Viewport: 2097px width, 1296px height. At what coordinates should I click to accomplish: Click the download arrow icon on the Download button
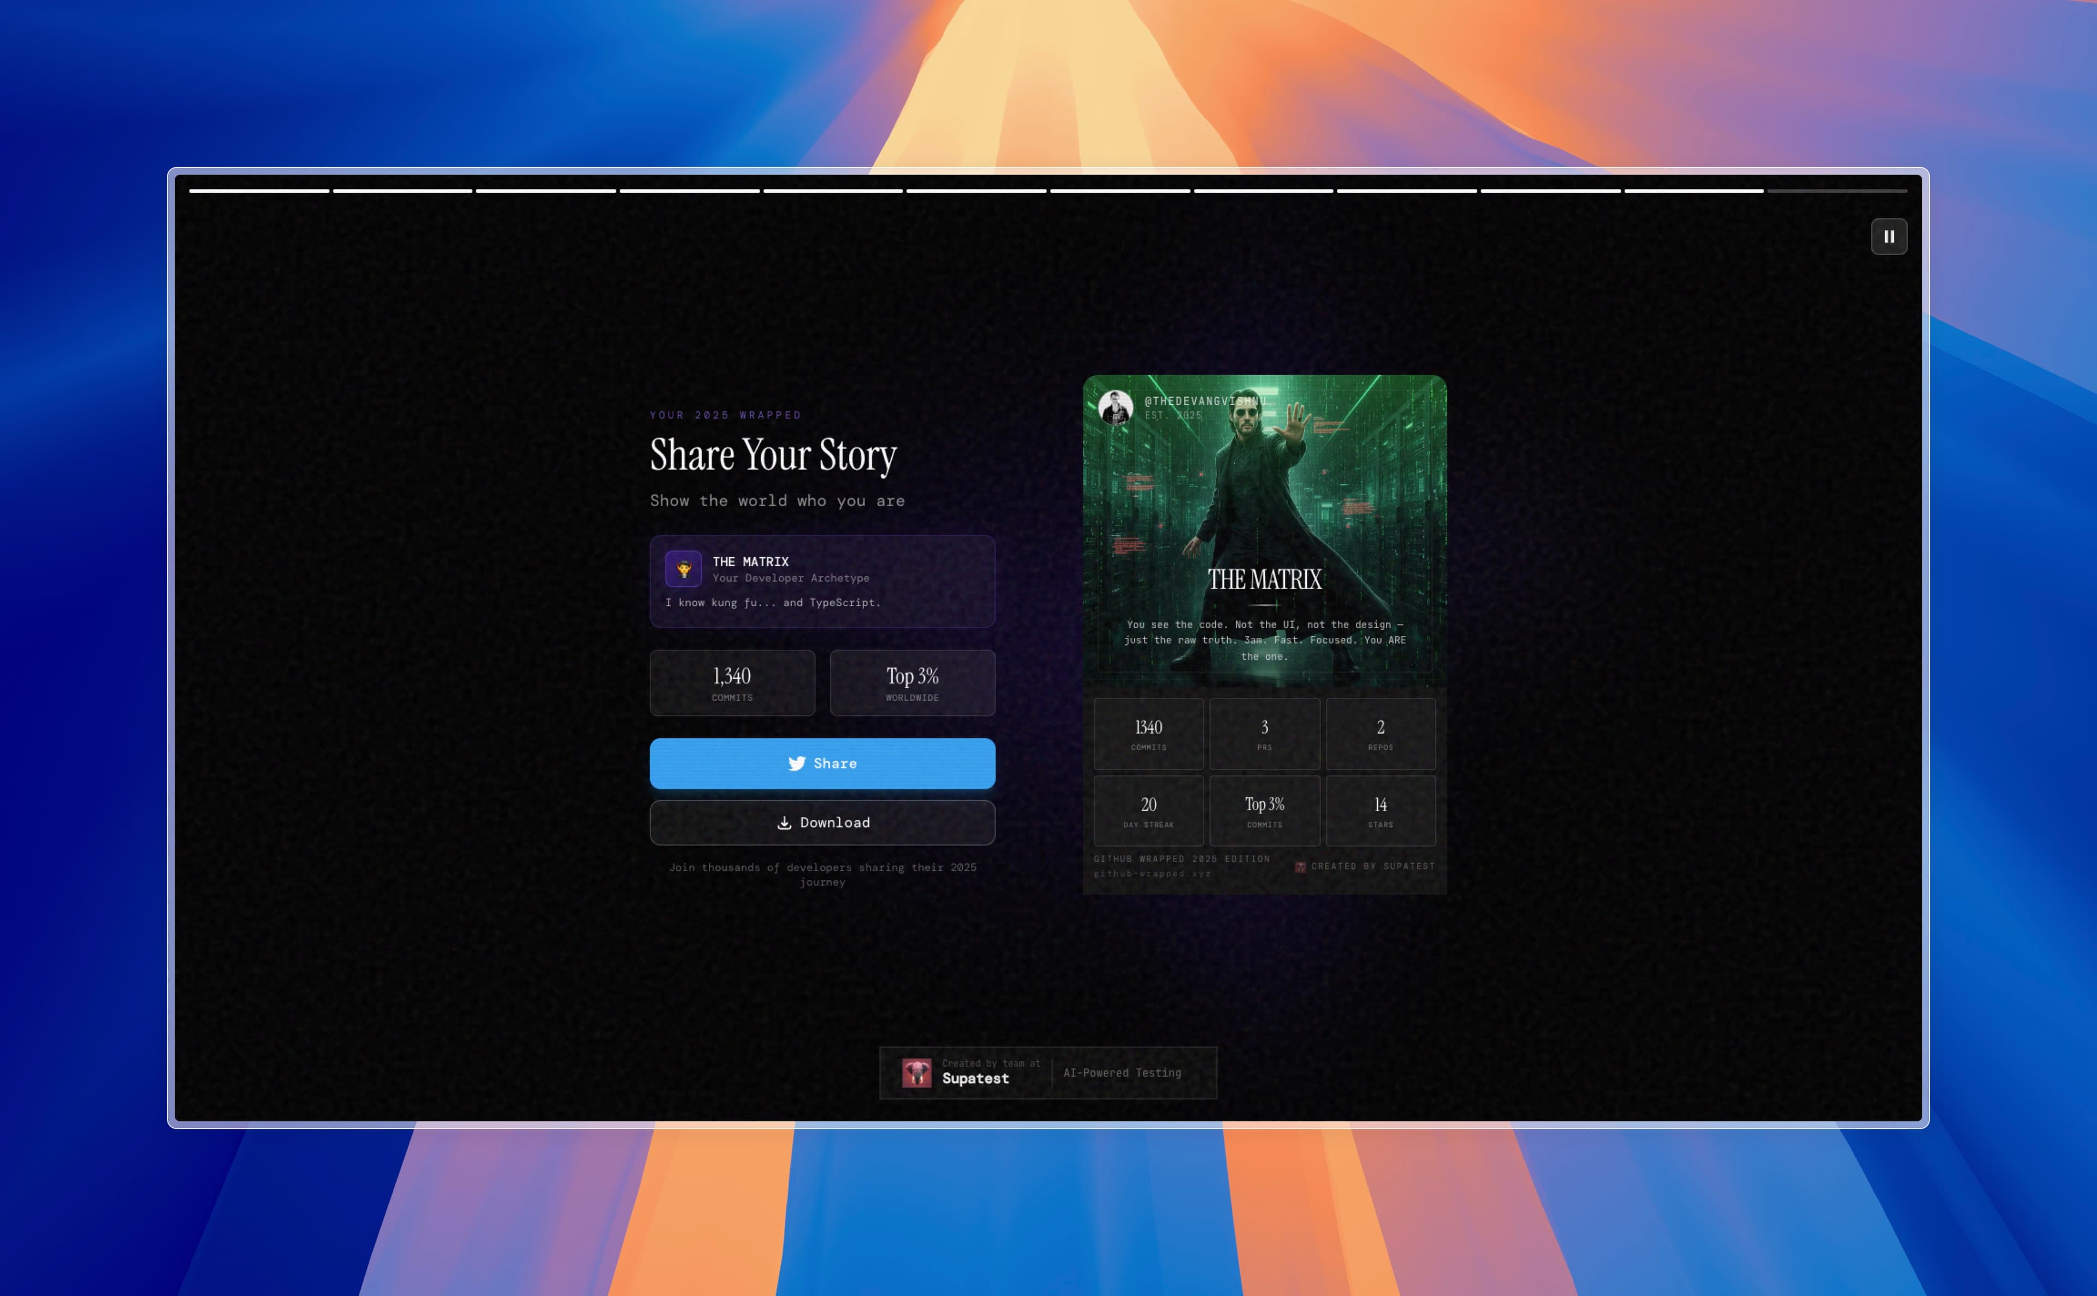(785, 822)
